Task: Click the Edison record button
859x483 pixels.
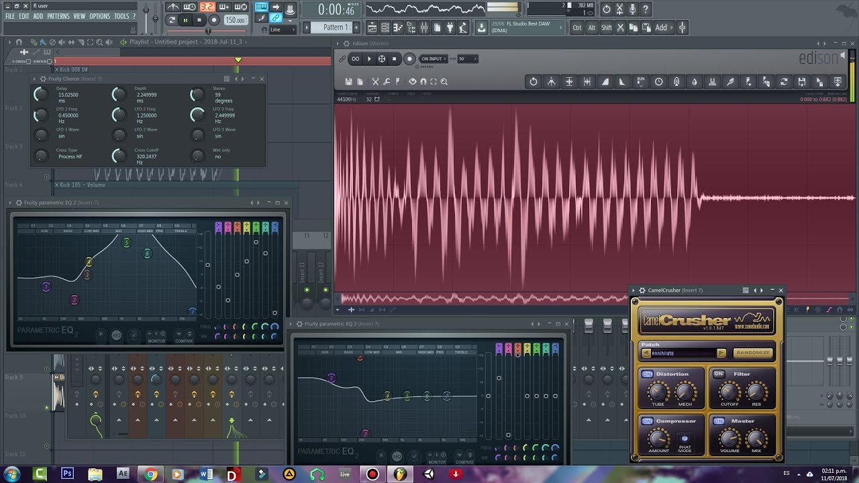Action: click(409, 59)
